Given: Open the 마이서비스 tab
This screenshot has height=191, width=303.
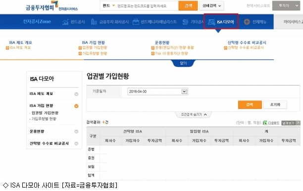Looking at the screenshot, I should [293, 22].
